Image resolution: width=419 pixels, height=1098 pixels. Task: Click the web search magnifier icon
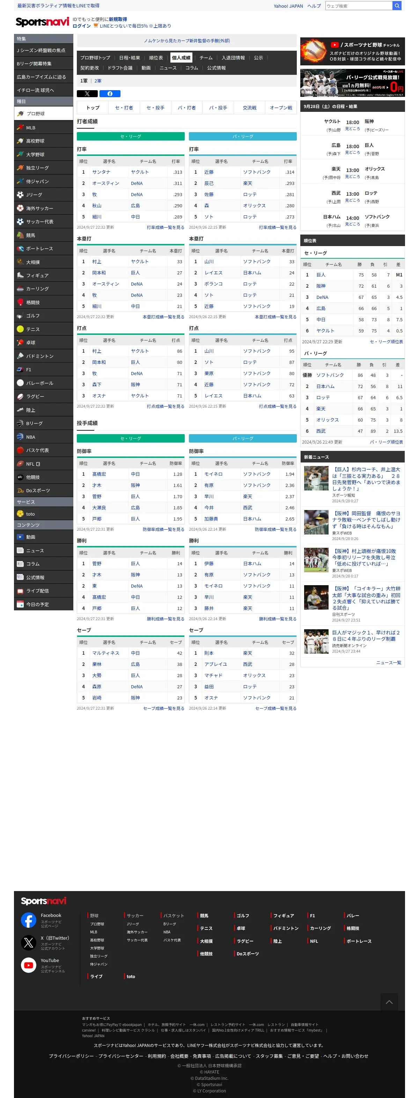(396, 6)
